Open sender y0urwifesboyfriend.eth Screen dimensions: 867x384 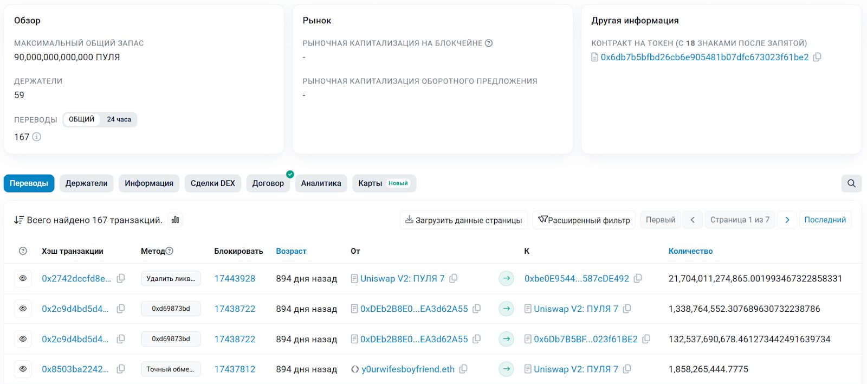pyautogui.click(x=408, y=369)
